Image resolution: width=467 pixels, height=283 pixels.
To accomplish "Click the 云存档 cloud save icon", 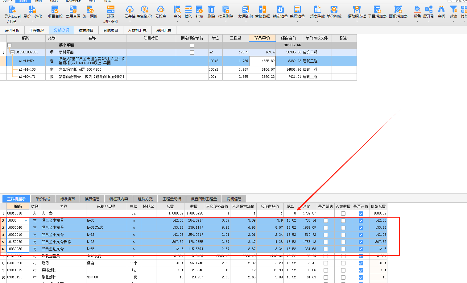I will (130, 10).
